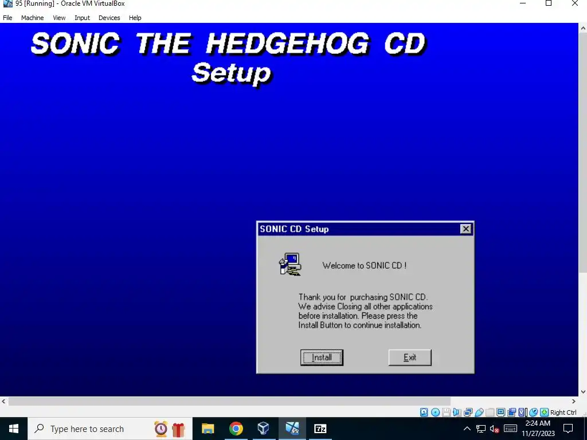Open 7-Zip from the taskbar
Screen dimensions: 587x440
click(x=320, y=429)
